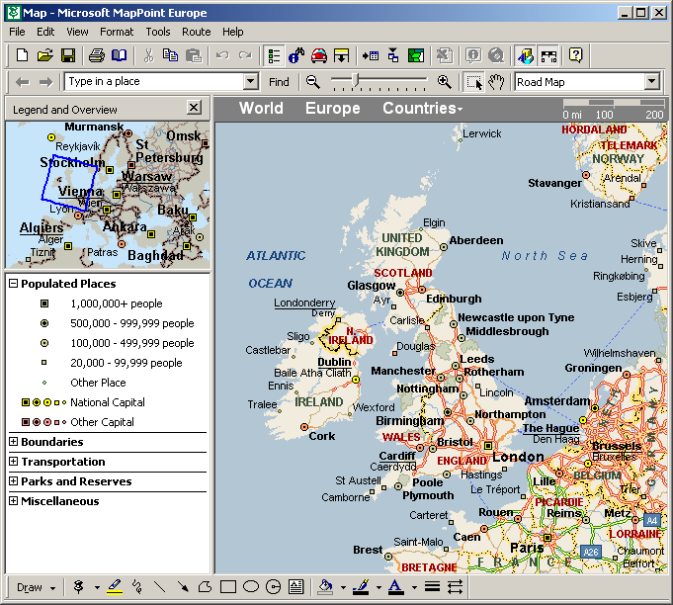
Task: Toggle the location and scale toolbar button
Action: click(x=548, y=55)
